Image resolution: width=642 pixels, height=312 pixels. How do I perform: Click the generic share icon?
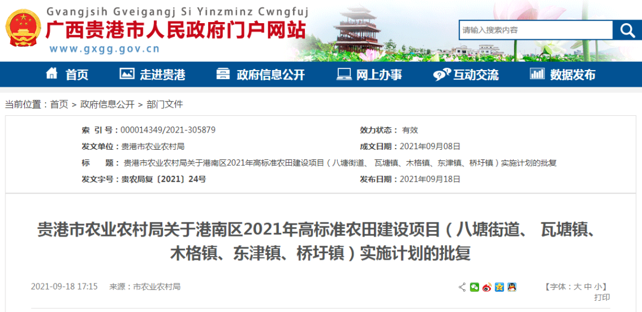point(462,287)
